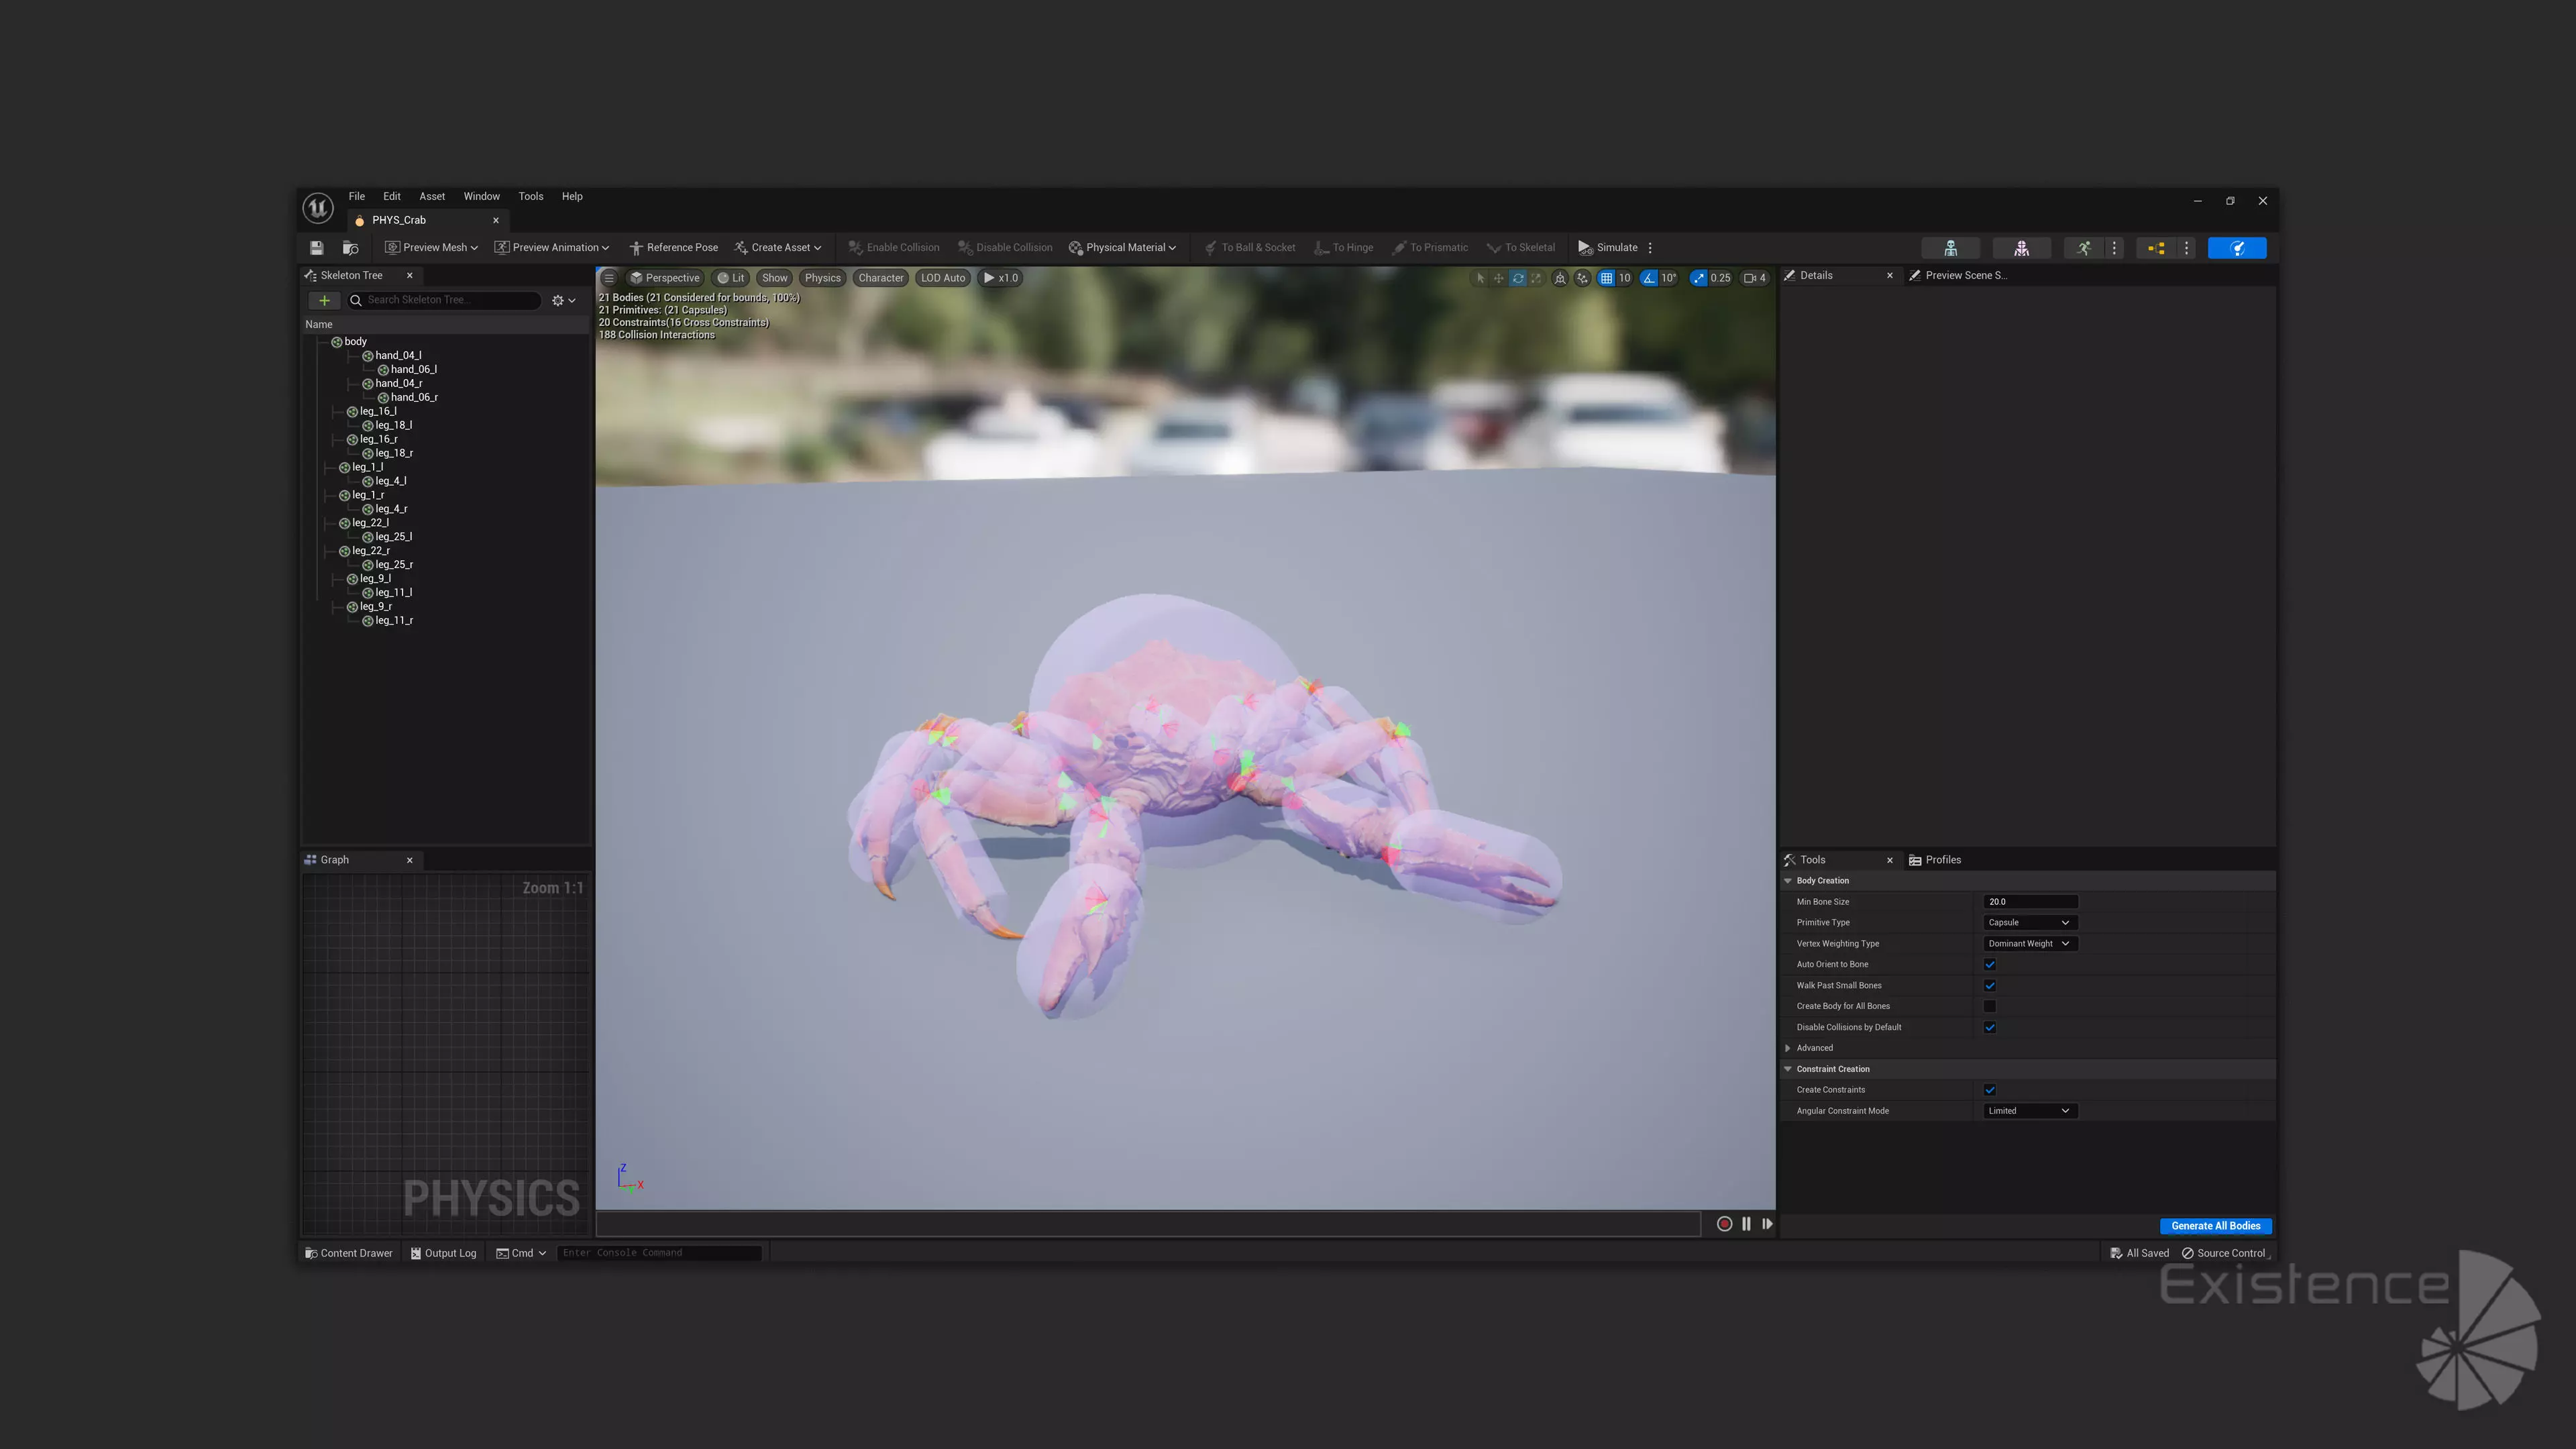
Task: Toggle grid snapping in the viewport
Action: point(1606,278)
